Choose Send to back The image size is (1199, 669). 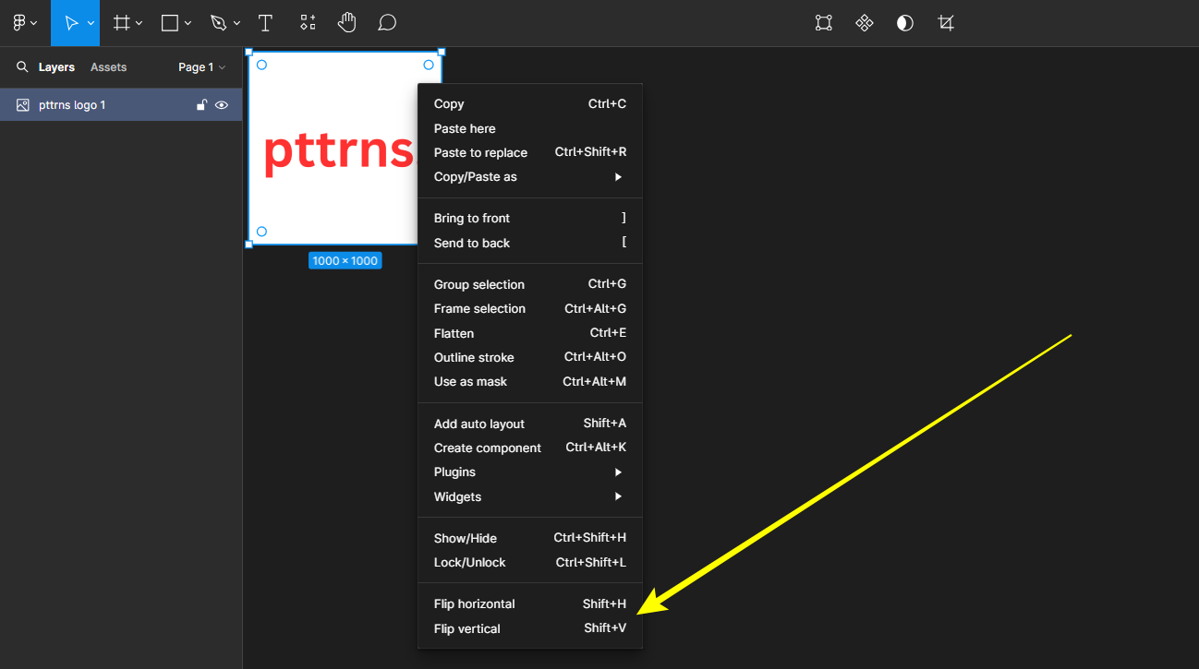pyautogui.click(x=530, y=243)
